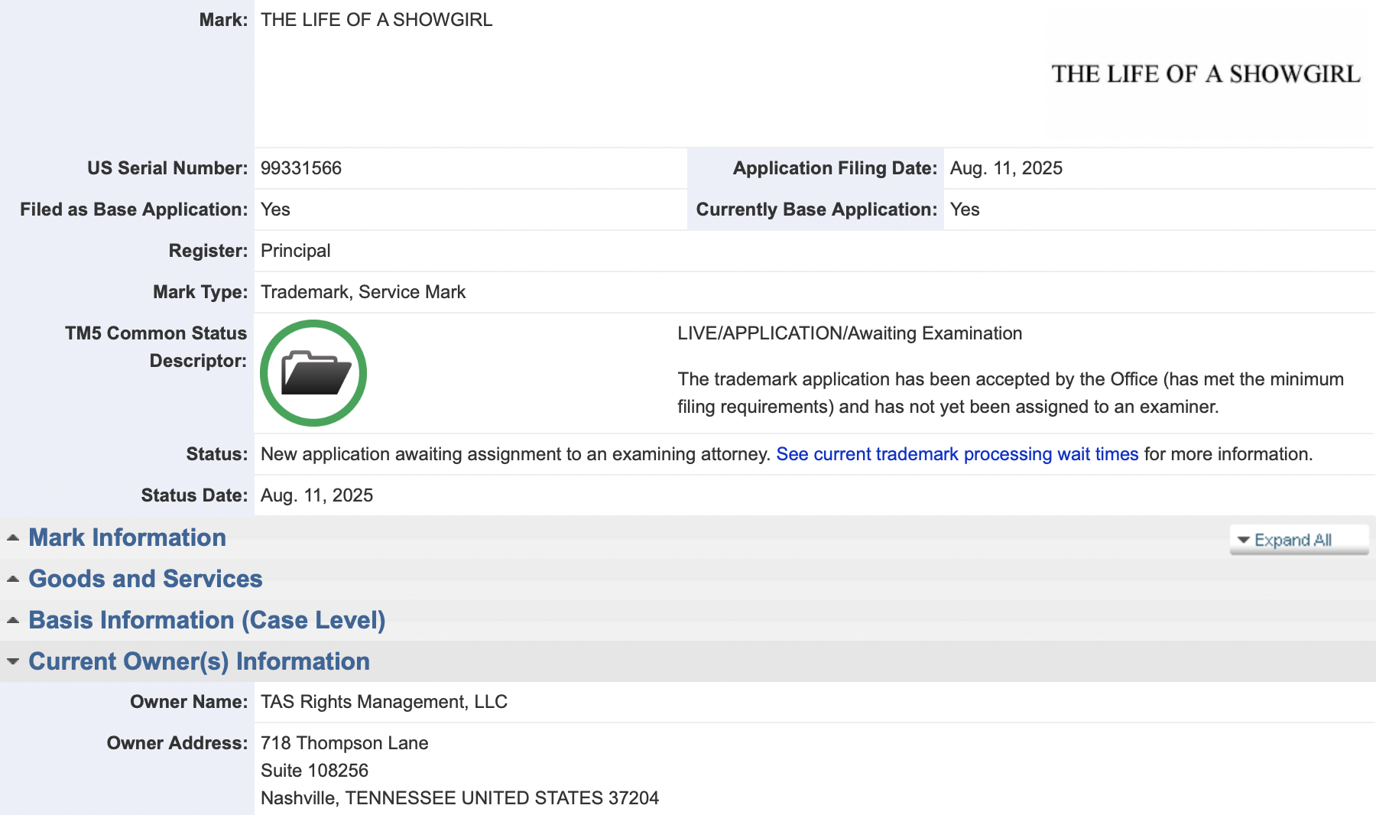Click the arrow beside Basis Information
This screenshot has height=815, width=1376.
13,620
